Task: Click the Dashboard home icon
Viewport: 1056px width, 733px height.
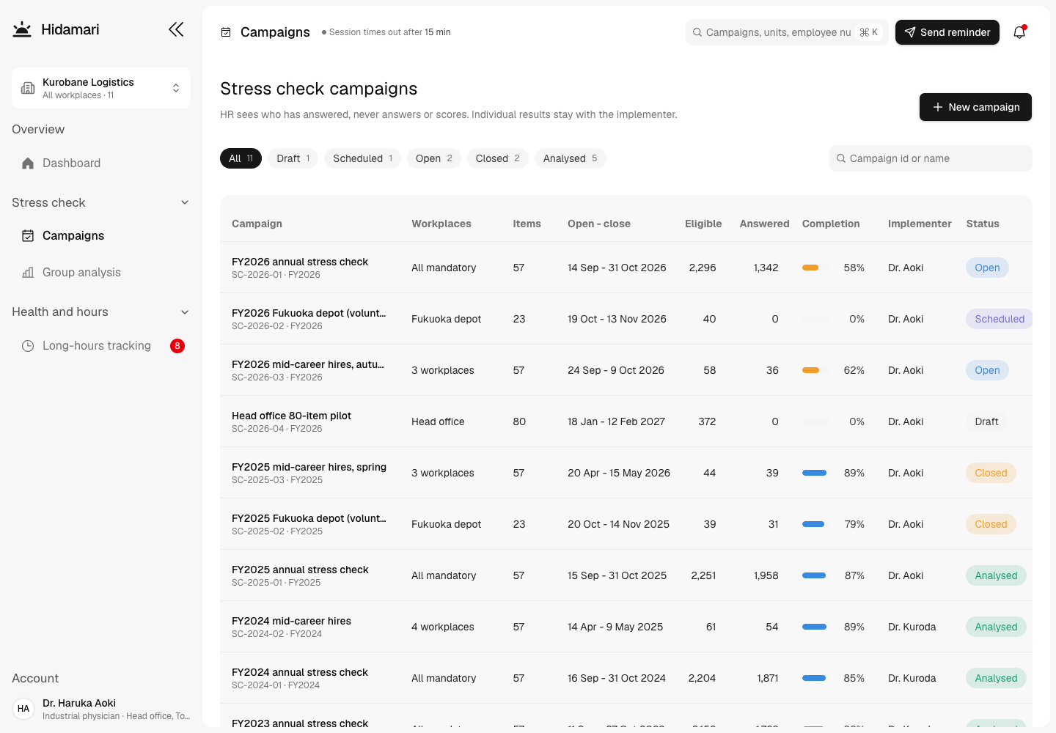Action: tap(28, 163)
